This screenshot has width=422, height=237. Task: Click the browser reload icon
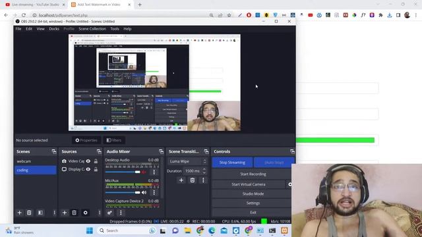[x=24, y=15]
